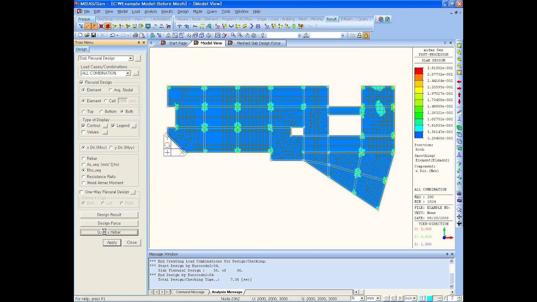The height and width of the screenshot is (302, 537).
Task: Select y Dir.(Myy) radio button
Action: click(x=111, y=148)
